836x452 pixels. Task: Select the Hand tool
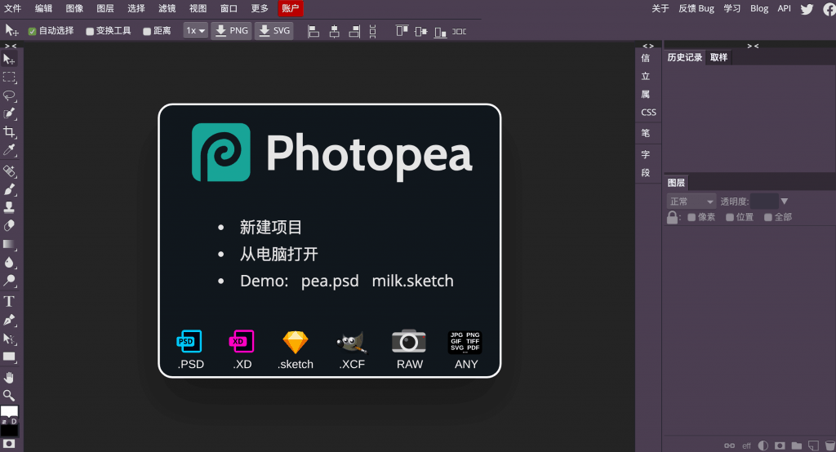9,378
